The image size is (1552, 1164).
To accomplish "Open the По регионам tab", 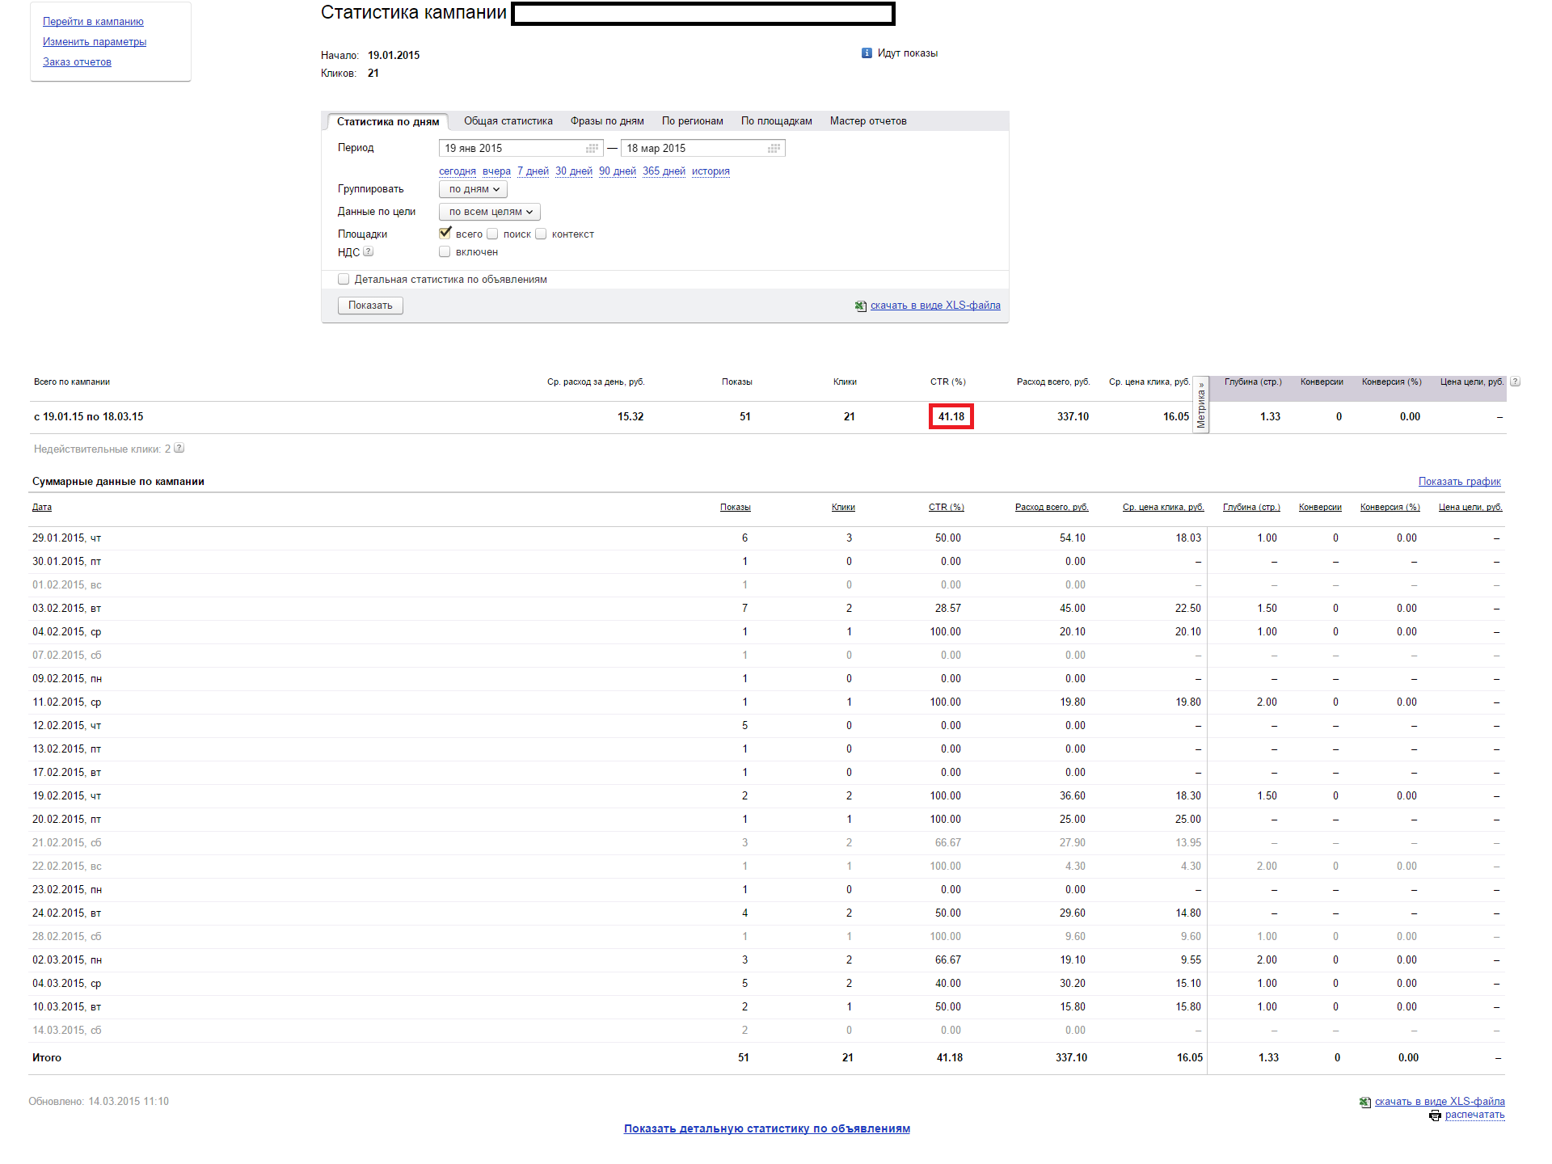I will click(x=693, y=121).
